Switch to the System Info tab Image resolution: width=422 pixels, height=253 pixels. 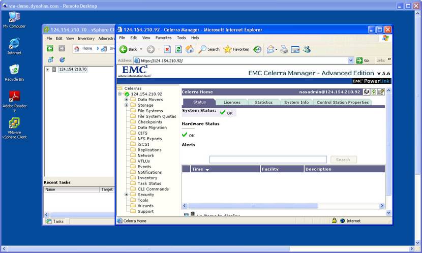(x=296, y=102)
